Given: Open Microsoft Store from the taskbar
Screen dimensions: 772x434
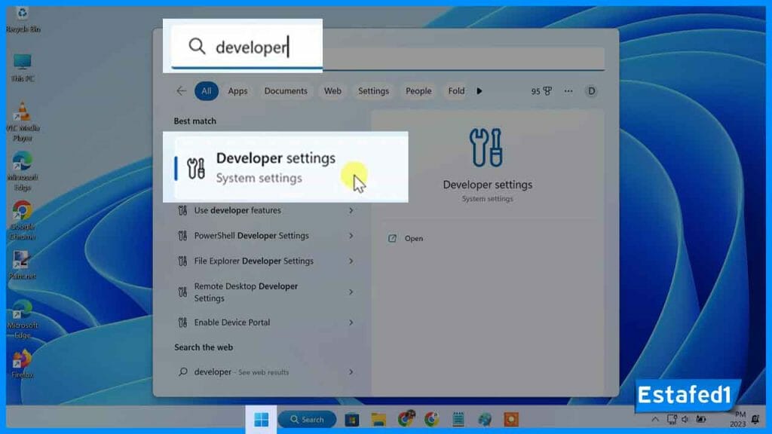Looking at the screenshot, I should [x=352, y=420].
